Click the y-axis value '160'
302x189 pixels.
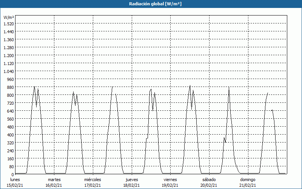(11, 159)
